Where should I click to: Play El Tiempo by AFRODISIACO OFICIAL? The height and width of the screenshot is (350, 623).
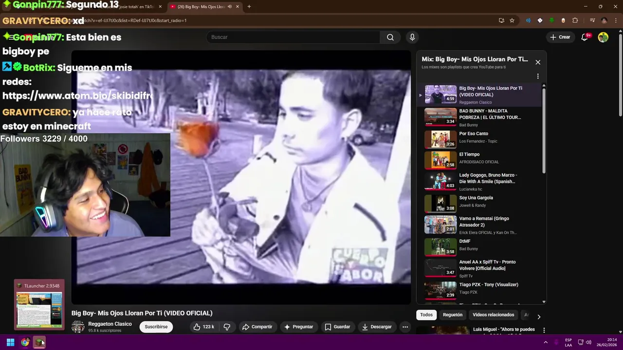pyautogui.click(x=482, y=159)
